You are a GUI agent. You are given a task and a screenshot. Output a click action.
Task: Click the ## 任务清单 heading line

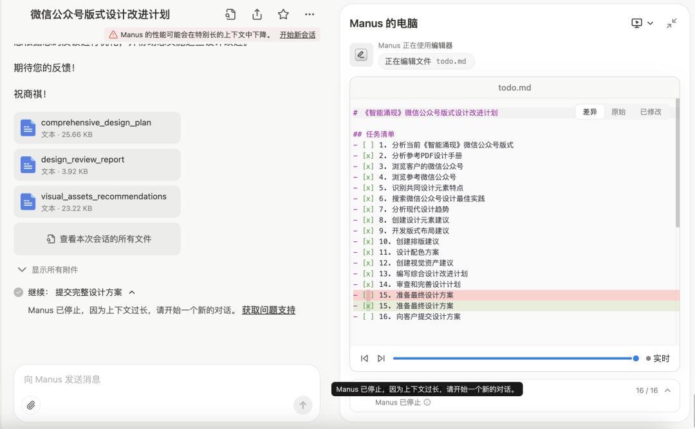[x=374, y=134]
